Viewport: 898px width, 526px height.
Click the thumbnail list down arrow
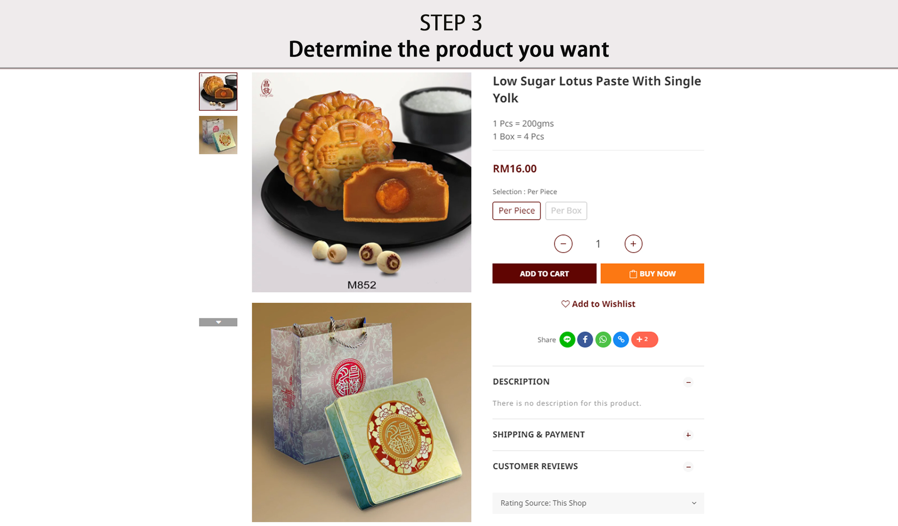coord(218,322)
